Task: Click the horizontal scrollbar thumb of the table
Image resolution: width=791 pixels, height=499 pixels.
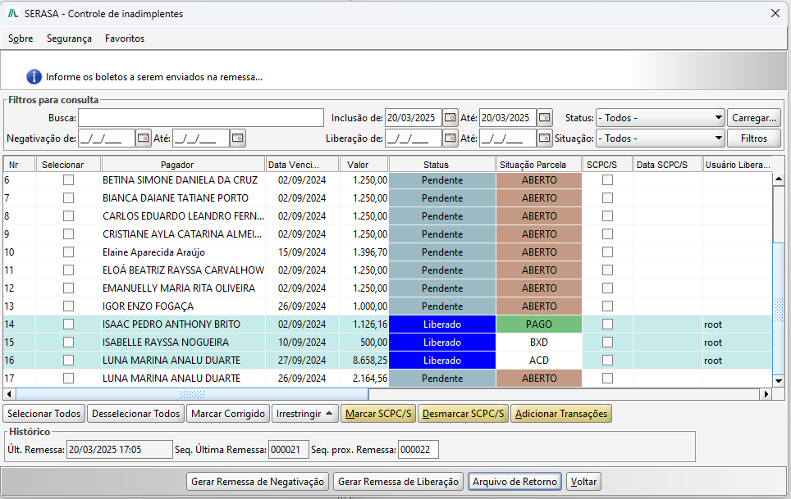Action: pos(192,394)
